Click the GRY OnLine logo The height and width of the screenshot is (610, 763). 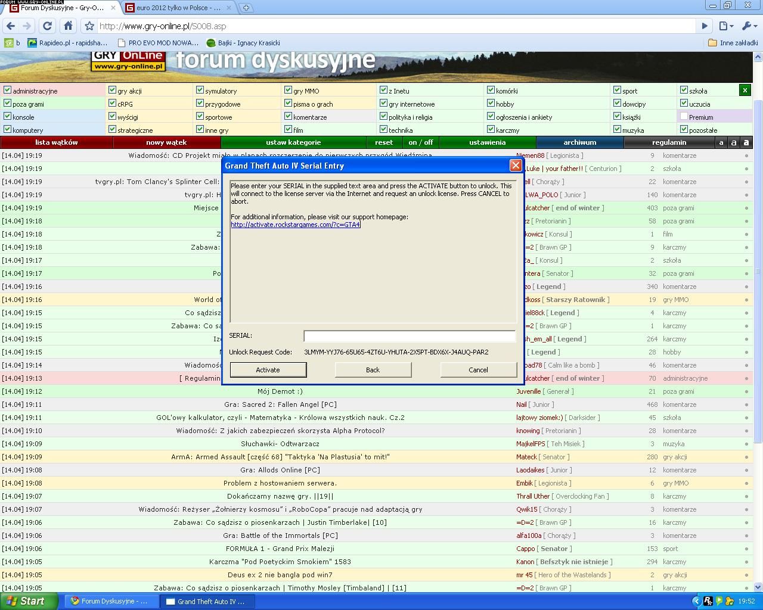(x=128, y=61)
